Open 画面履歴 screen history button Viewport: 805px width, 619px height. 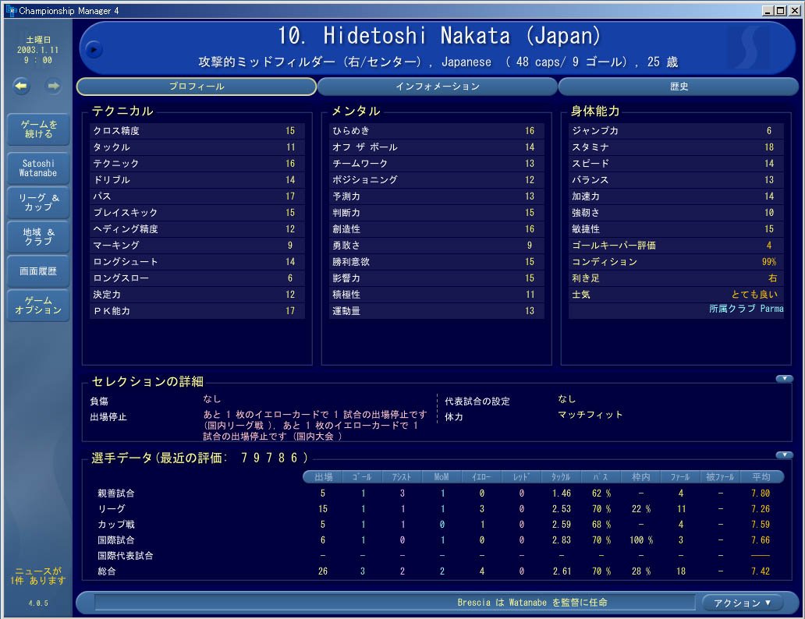click(x=38, y=271)
